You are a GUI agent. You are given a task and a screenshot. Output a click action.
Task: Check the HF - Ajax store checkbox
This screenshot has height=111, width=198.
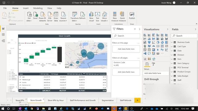click(x=8, y=72)
